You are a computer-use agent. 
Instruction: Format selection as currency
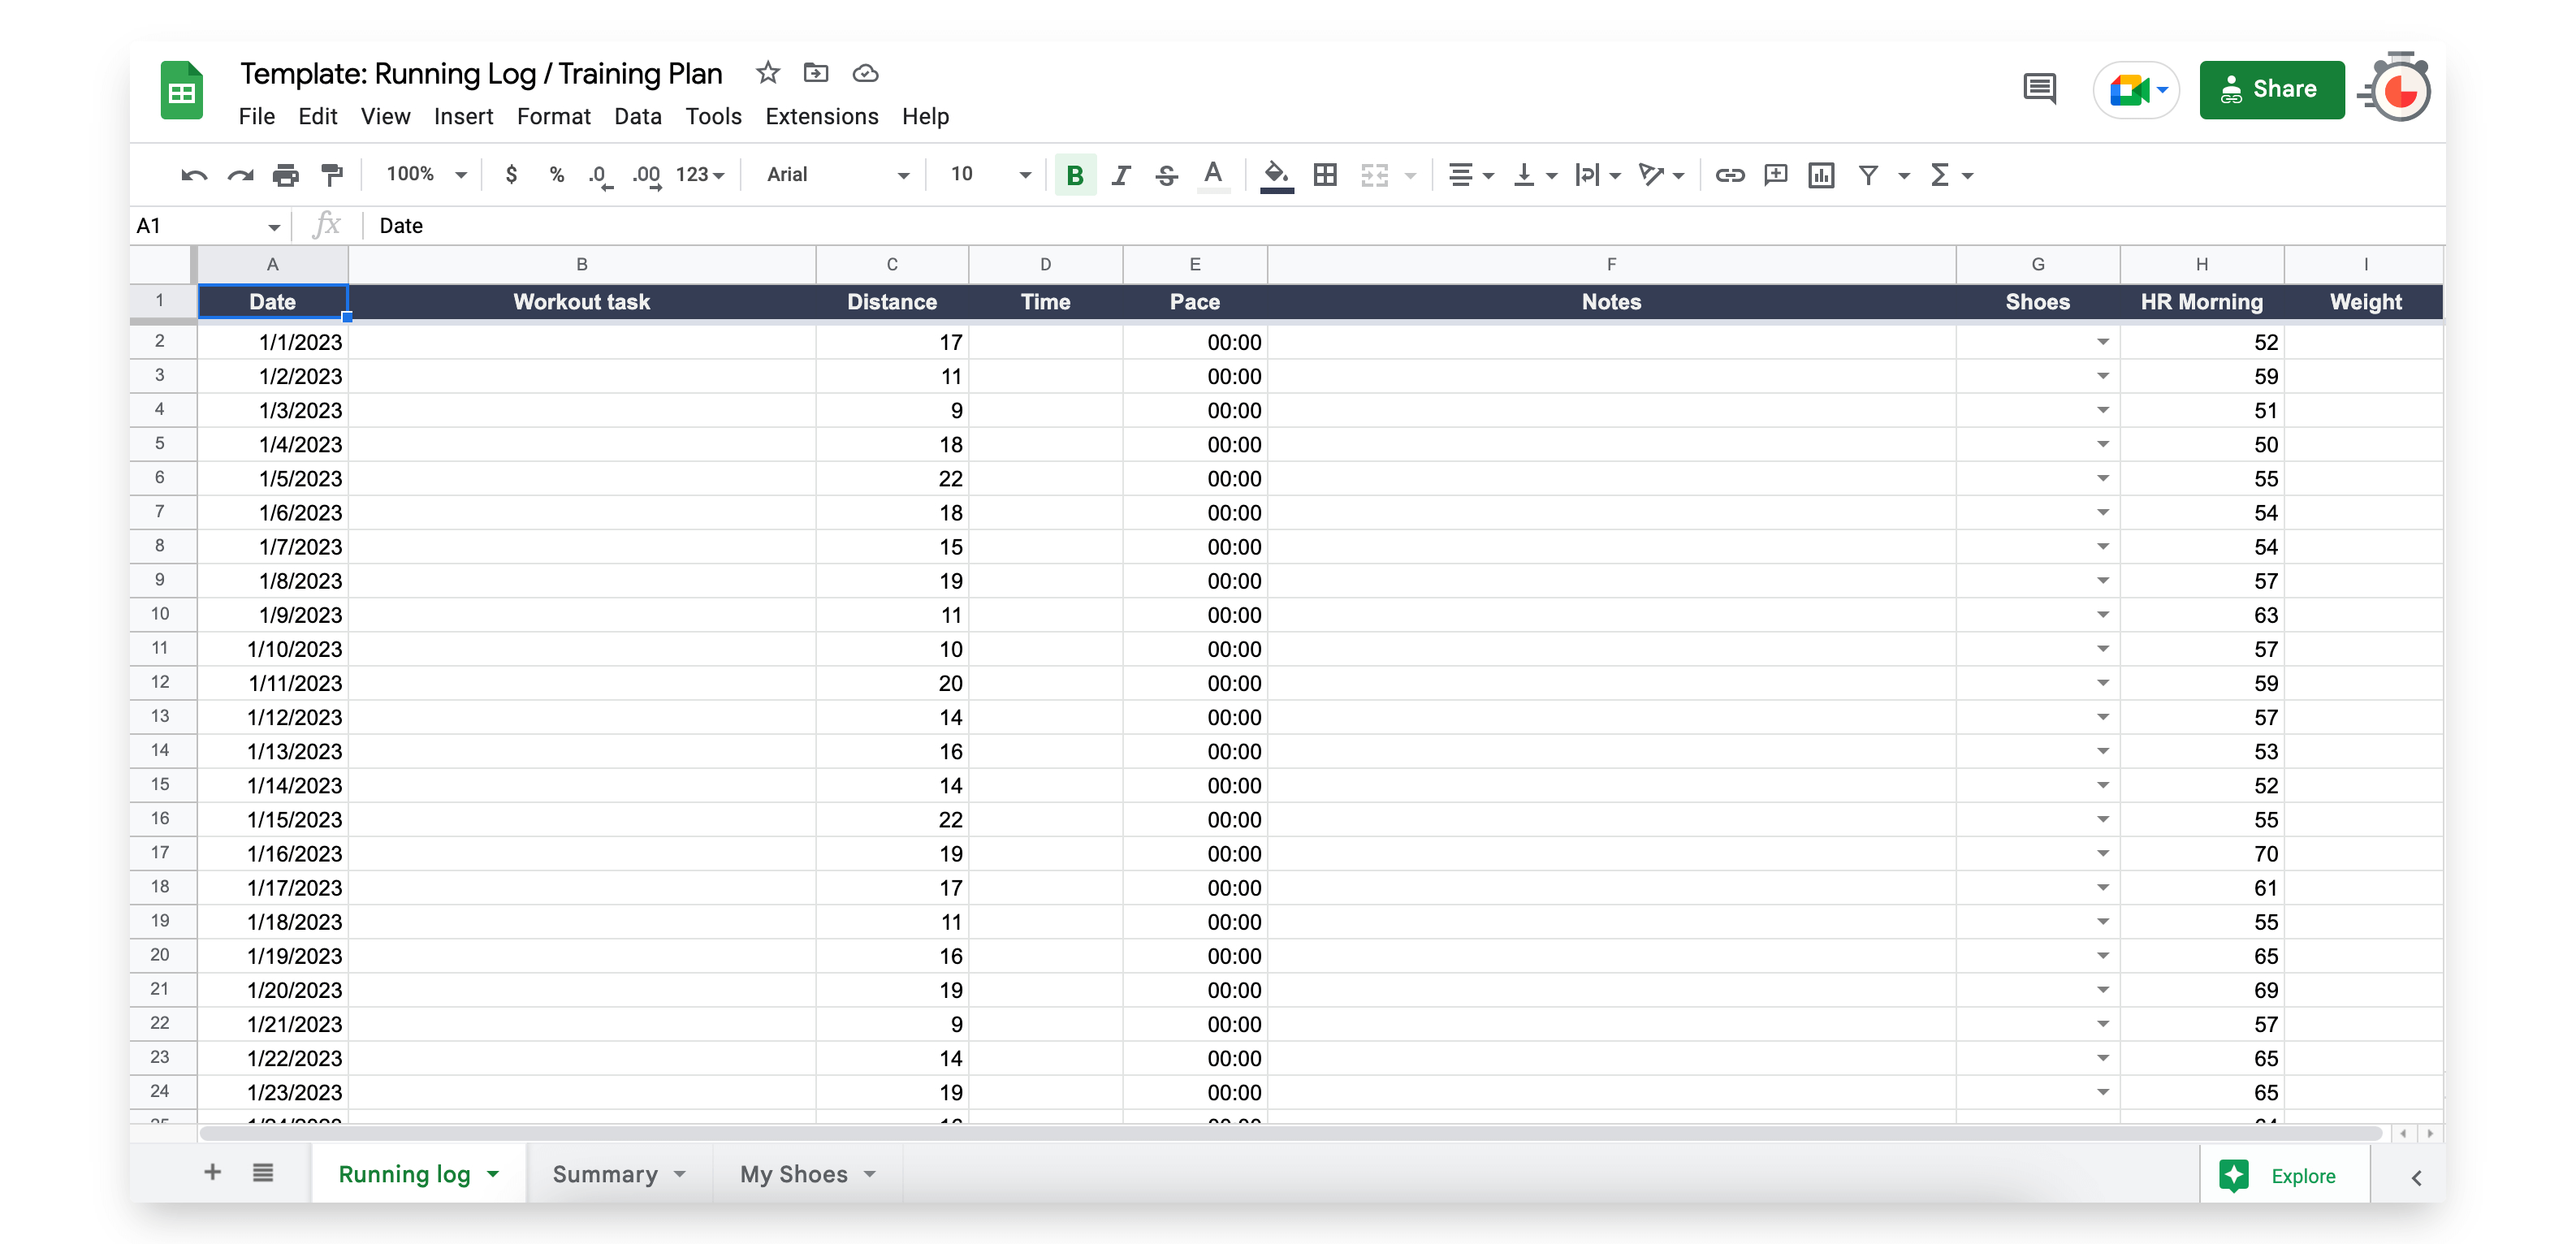pos(512,174)
